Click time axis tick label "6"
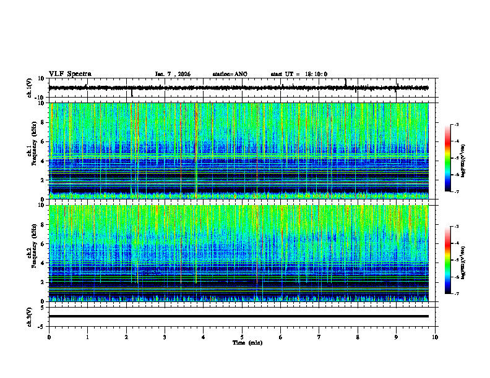The height and width of the screenshot is (378, 490). click(281, 337)
